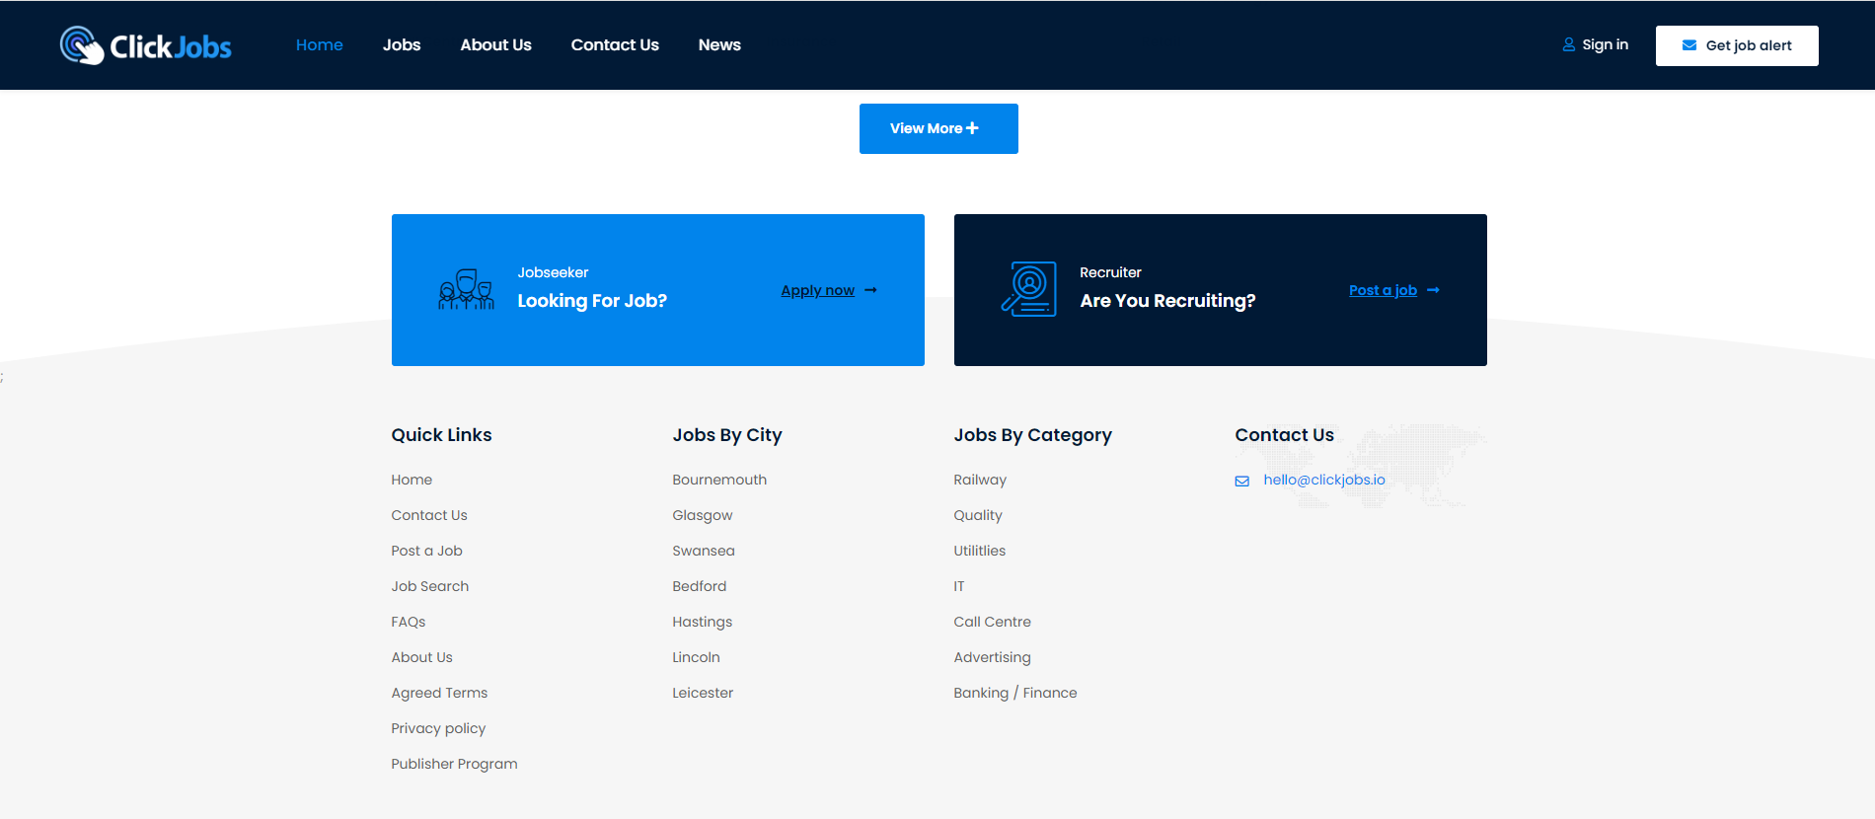Click the recruiter magnifier document icon

click(x=1028, y=289)
